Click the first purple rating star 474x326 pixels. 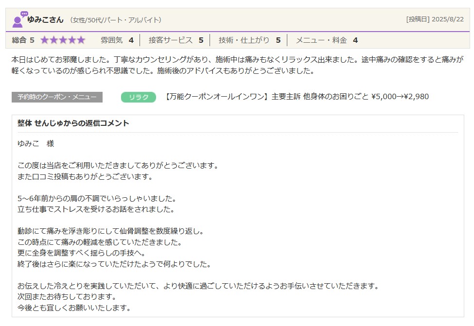click(x=45, y=40)
